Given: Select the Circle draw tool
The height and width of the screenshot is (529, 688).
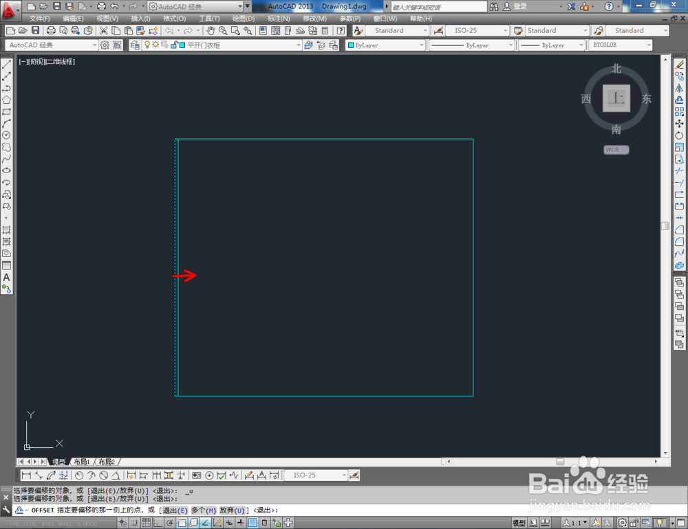Looking at the screenshot, I should 7,135.
